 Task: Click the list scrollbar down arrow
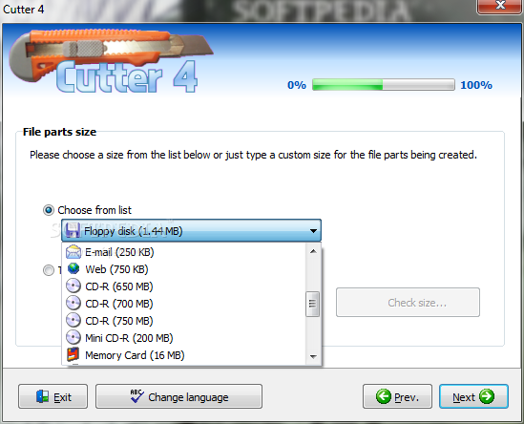point(313,357)
